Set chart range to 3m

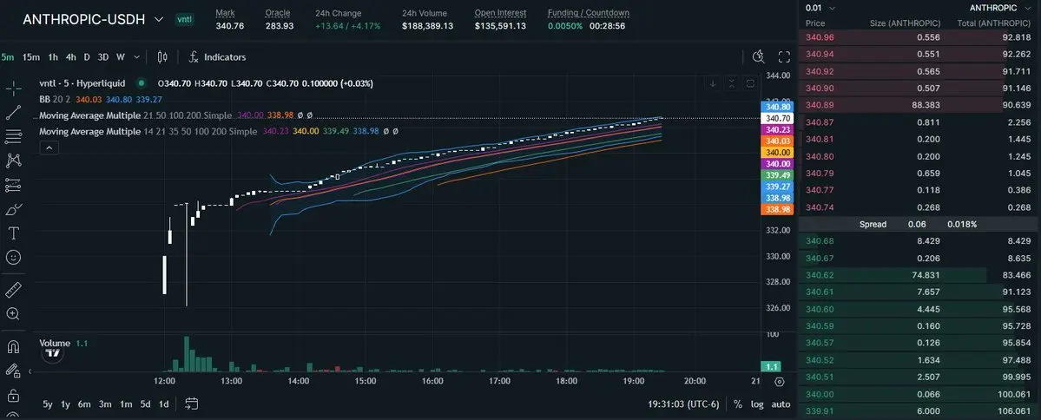pos(105,404)
